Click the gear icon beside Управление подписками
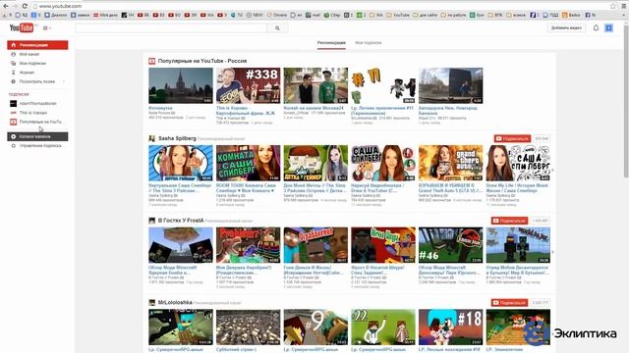This screenshot has width=629, height=353. tap(13, 146)
